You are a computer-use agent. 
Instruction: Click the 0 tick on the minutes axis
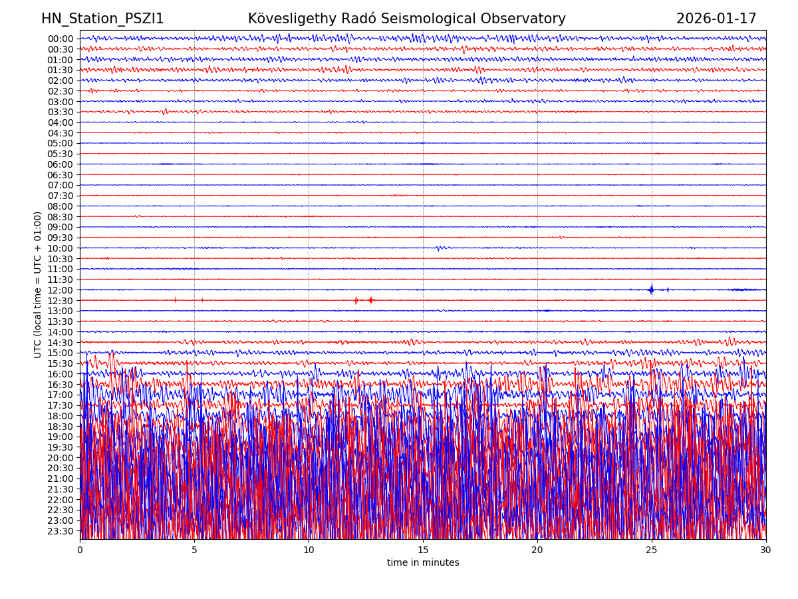click(80, 550)
